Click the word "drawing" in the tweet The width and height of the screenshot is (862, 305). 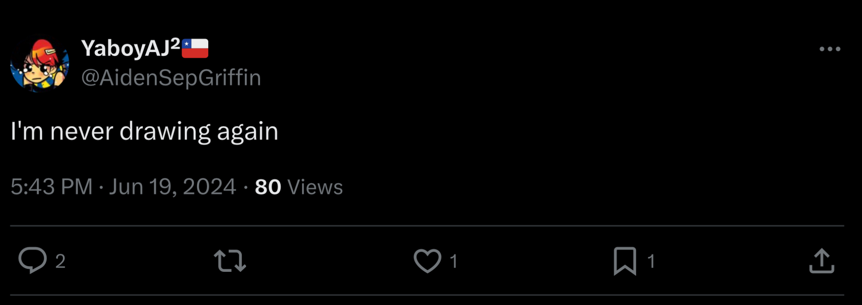(x=165, y=131)
